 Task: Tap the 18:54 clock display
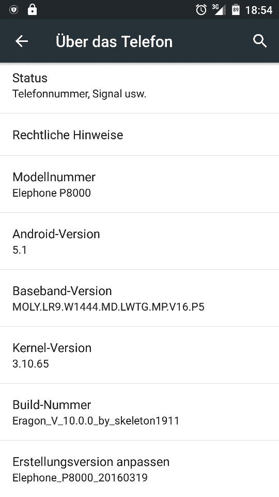259,10
